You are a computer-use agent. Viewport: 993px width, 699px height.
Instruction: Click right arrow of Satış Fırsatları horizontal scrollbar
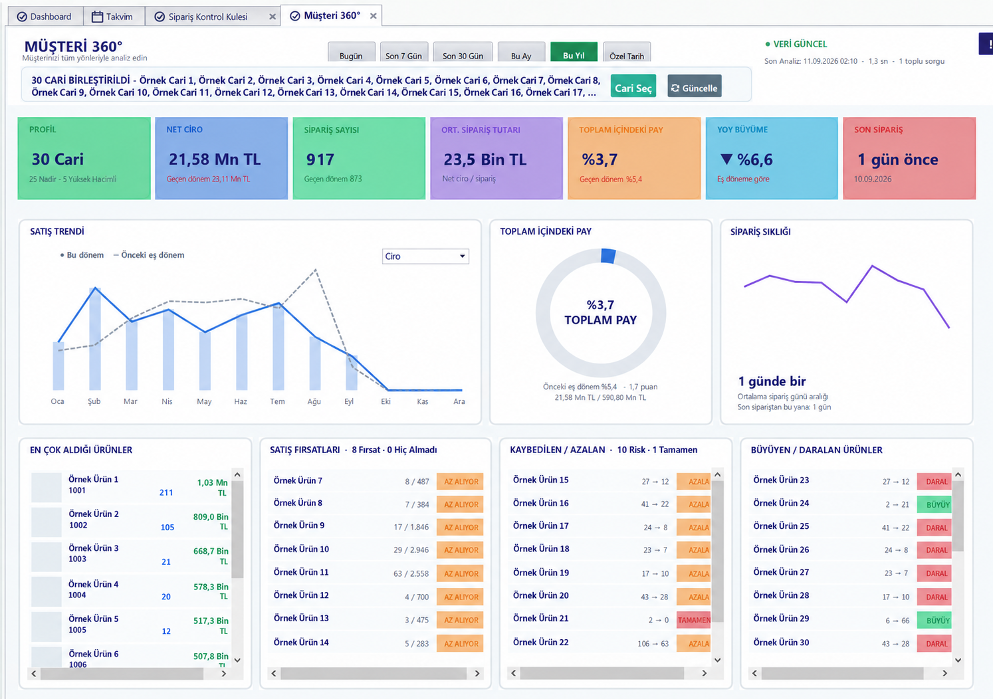pyautogui.click(x=477, y=673)
